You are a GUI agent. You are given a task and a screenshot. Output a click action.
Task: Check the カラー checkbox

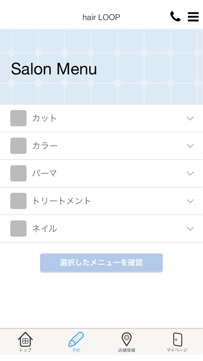(x=19, y=146)
